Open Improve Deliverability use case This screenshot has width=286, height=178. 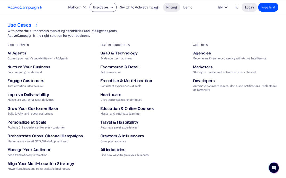[x=28, y=95]
